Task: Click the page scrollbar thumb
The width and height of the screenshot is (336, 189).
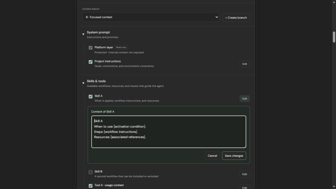Action: pyautogui.click(x=334, y=37)
